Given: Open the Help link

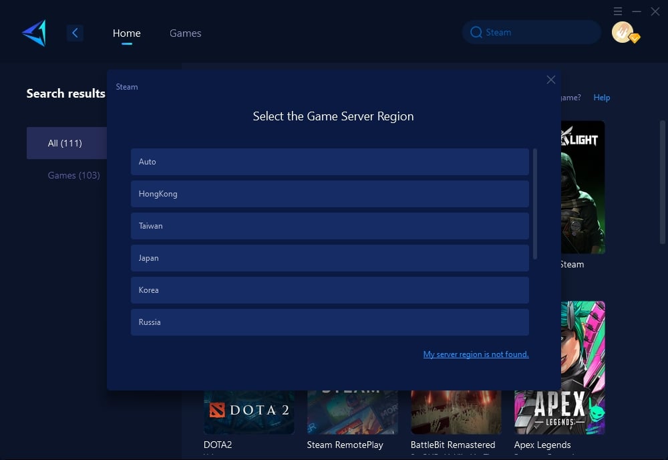Looking at the screenshot, I should coord(602,98).
